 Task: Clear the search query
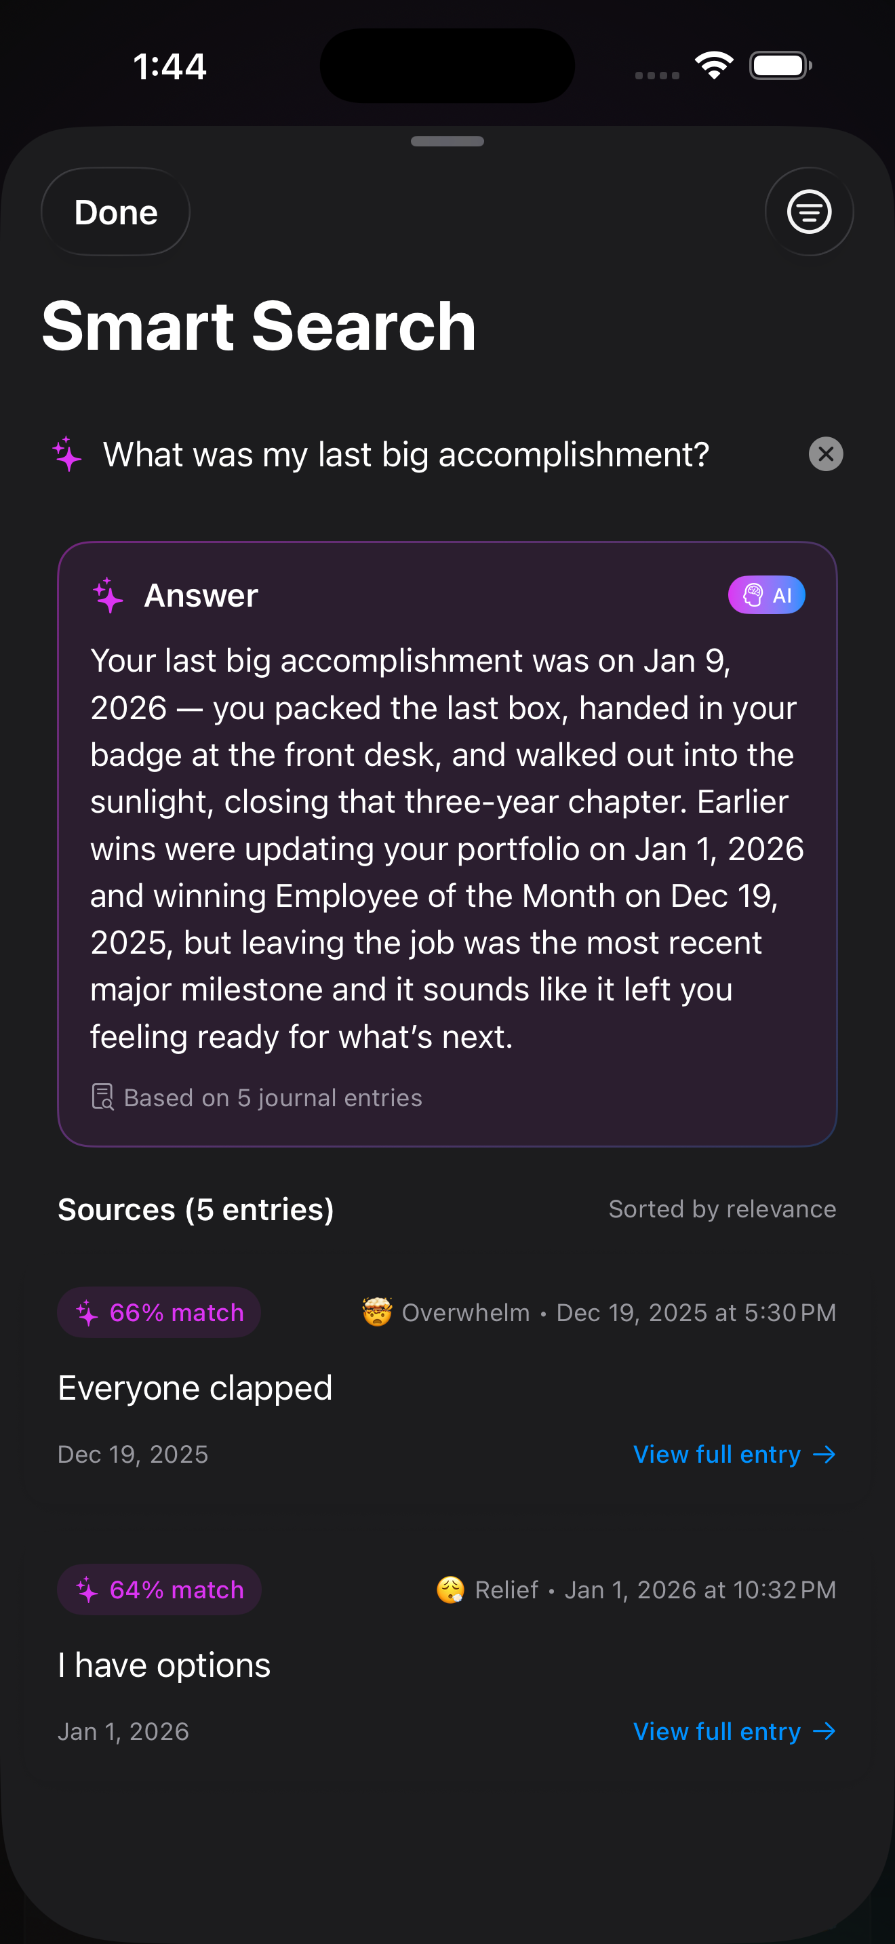[826, 454]
